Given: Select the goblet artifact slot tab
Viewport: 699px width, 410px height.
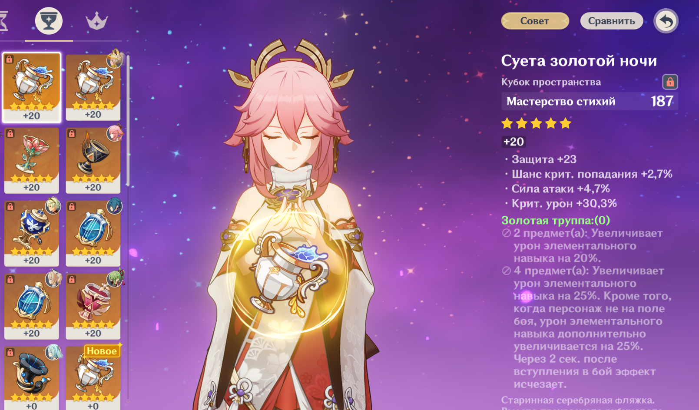Looking at the screenshot, I should (49, 20).
